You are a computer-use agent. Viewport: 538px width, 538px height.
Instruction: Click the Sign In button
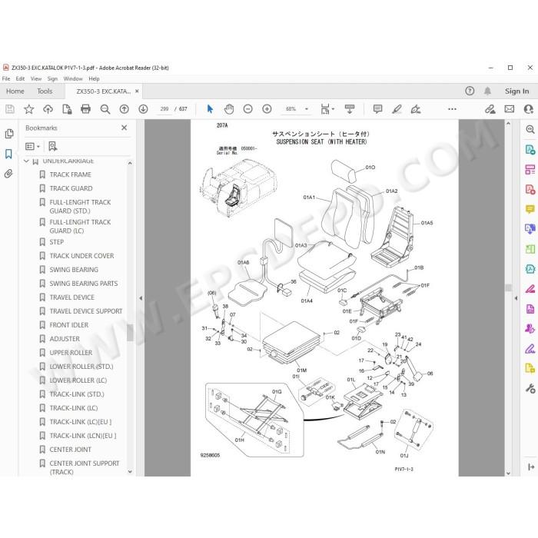[x=516, y=91]
